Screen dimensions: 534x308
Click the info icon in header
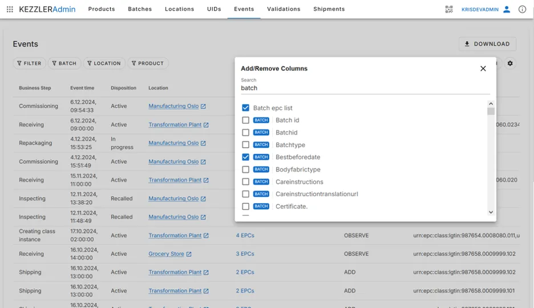coord(522,9)
